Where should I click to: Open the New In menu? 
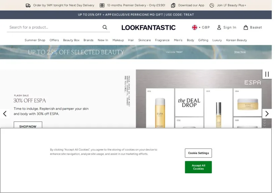103,40
